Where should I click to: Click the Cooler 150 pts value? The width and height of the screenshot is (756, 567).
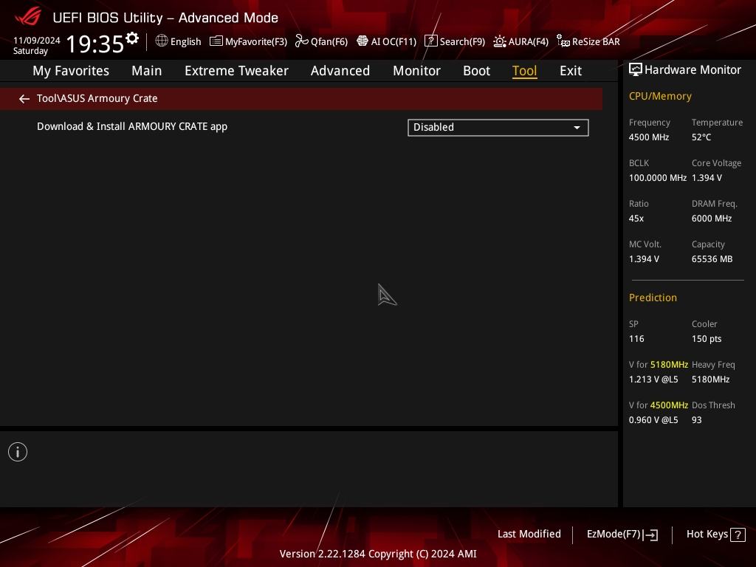click(707, 339)
